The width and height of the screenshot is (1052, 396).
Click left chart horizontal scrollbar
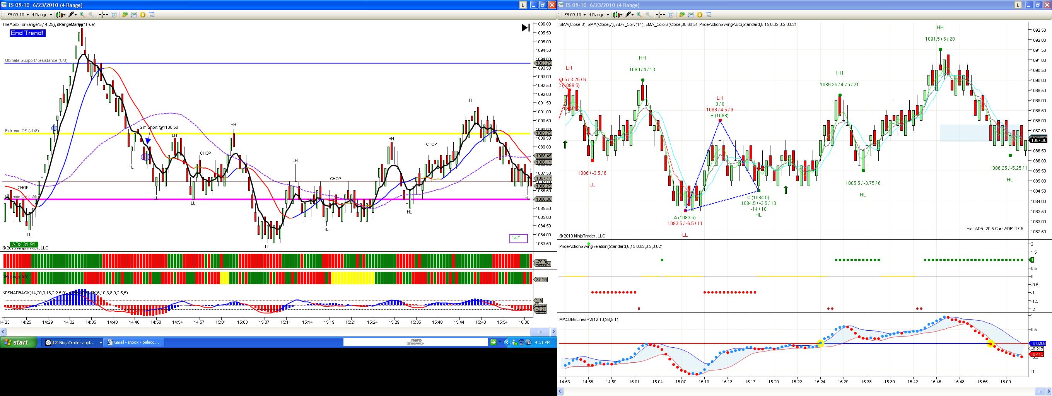tap(266, 331)
